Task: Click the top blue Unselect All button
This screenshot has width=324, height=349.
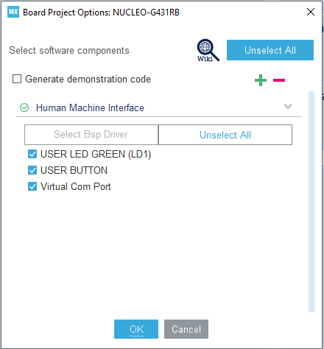Action: 270,50
